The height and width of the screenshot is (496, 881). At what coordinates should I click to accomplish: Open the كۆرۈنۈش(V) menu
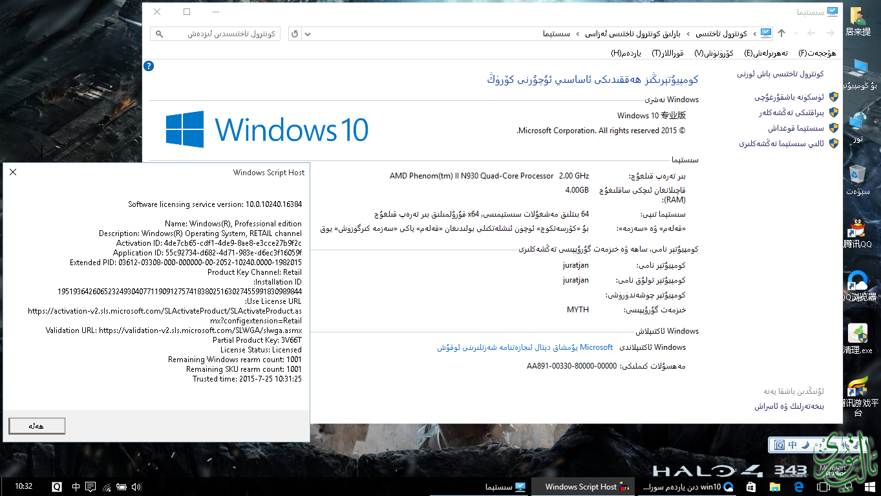(714, 53)
